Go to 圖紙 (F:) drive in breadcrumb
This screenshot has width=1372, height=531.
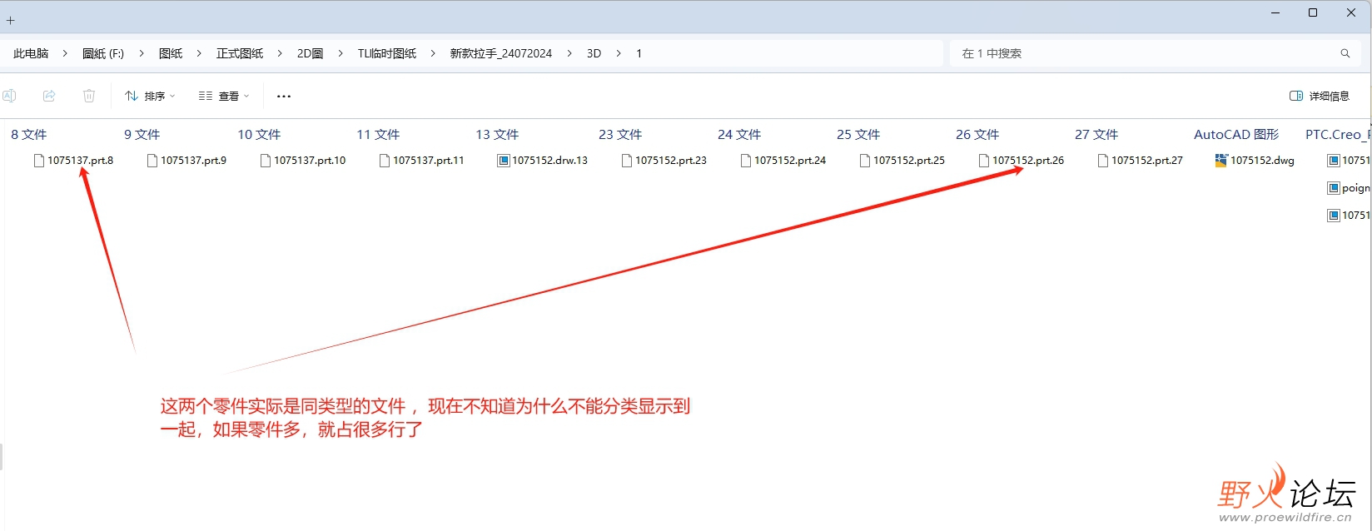click(x=103, y=53)
